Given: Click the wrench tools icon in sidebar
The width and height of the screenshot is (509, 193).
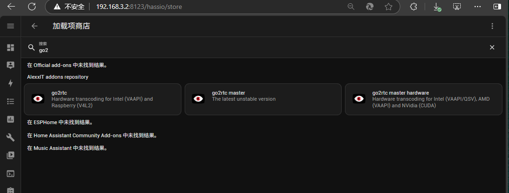Looking at the screenshot, I should coord(10,137).
